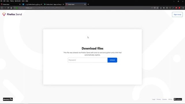Click the Pocket save icon in address bar

click(x=155, y=8)
